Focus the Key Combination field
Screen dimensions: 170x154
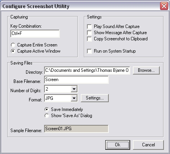pyautogui.click(x=35, y=33)
